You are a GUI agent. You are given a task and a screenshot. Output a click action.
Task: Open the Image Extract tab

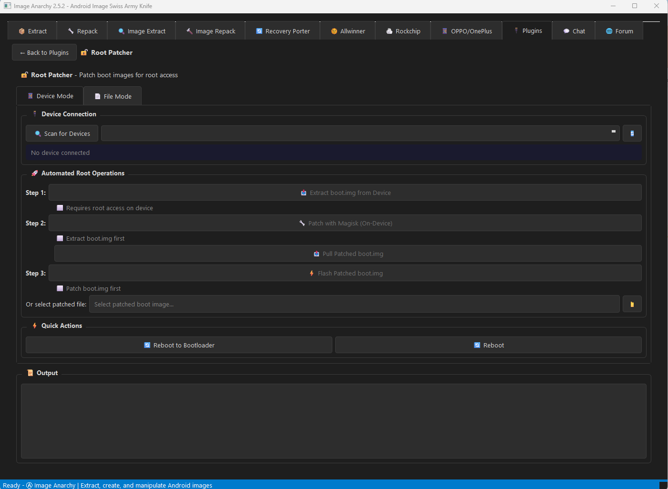(x=142, y=31)
